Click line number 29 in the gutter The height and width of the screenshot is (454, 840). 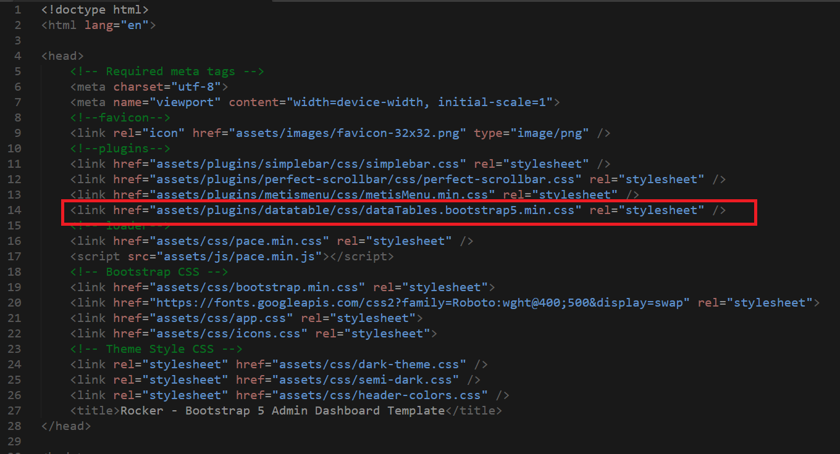[x=14, y=442]
